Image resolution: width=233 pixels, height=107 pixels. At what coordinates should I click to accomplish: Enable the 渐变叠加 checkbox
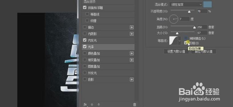[85, 60]
